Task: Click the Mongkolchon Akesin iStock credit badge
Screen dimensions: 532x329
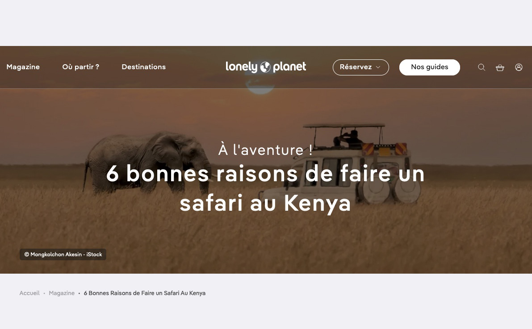Action: click(63, 254)
